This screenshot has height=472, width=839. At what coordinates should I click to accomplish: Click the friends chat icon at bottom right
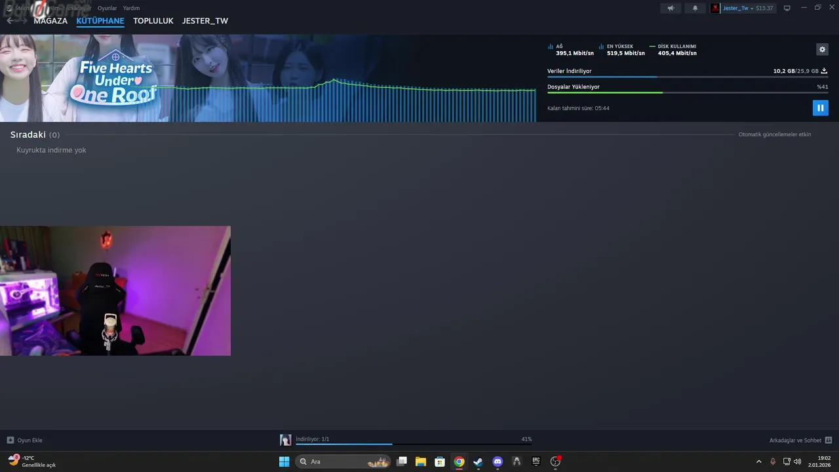(829, 440)
